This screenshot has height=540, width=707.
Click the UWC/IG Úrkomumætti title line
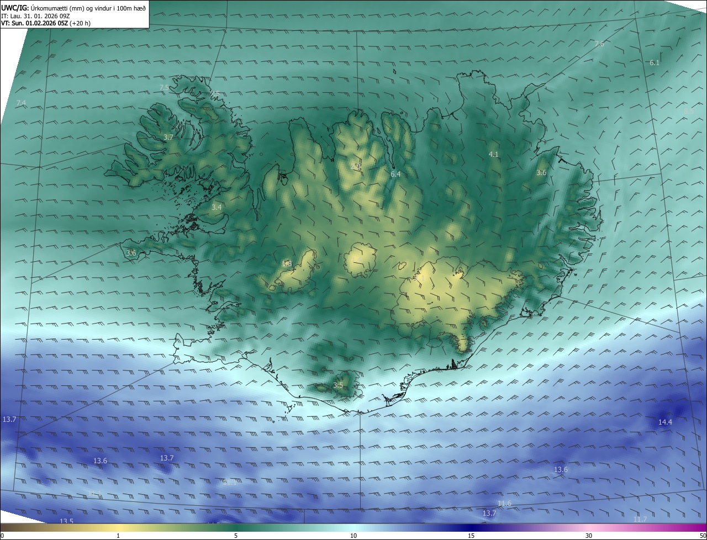73,8
